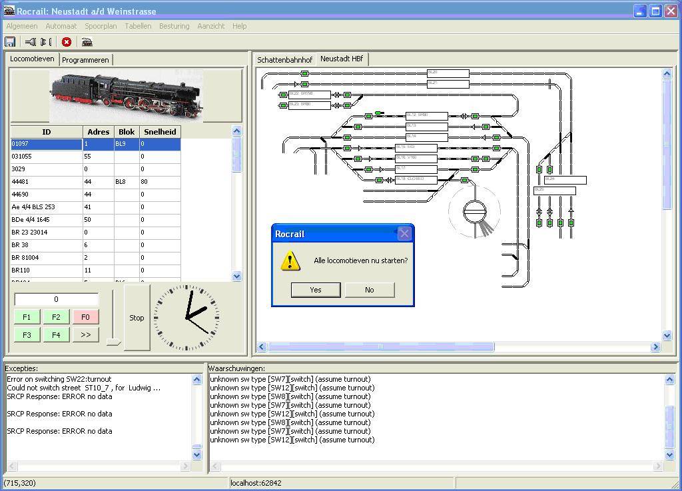Click the turntable symbol in the track plan
The height and width of the screenshot is (491, 682).
[475, 212]
